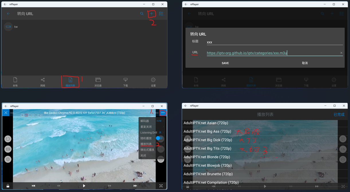Image resolution: width=350 pixels, height=192 pixels.
Task: Click the A-B repeat icon in the player
Action: pos(8,149)
